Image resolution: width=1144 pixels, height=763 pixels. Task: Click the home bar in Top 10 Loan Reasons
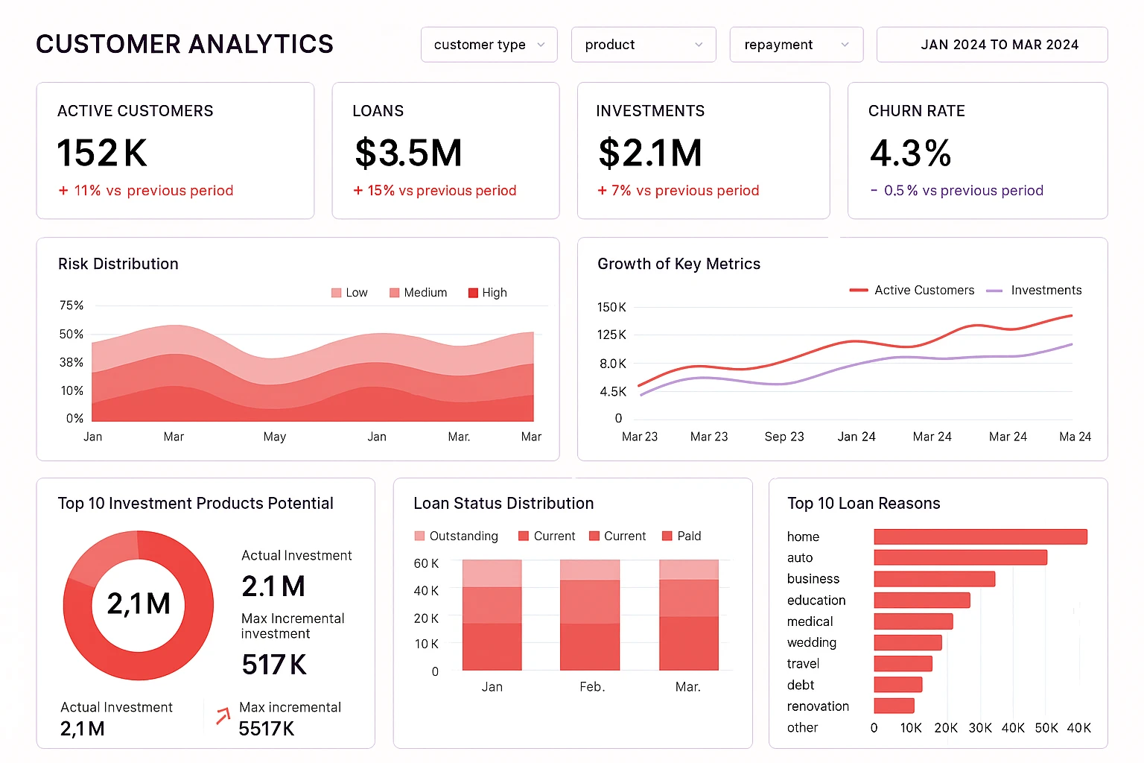pos(980,535)
